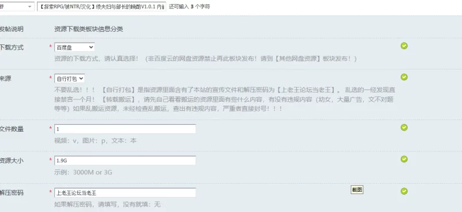Click green check icon for 资源大小 row
This screenshot has width=462, height=212.
[x=404, y=159]
